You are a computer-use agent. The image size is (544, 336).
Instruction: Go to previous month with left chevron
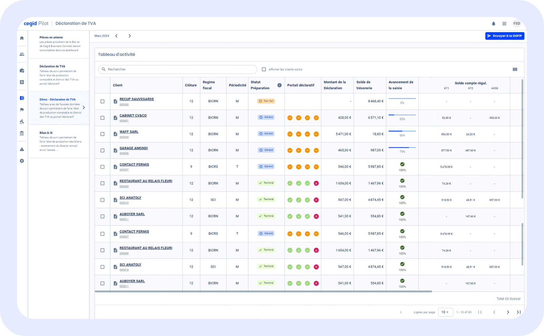(116, 36)
